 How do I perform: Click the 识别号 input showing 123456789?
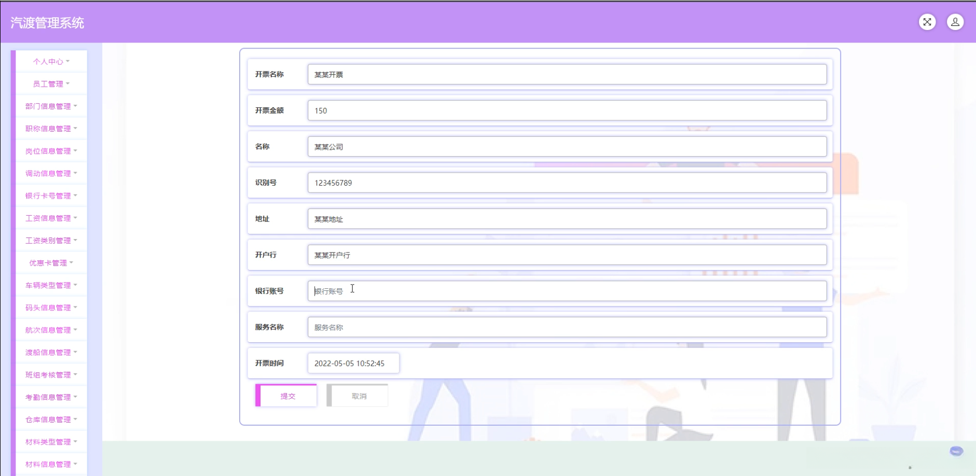coord(567,183)
